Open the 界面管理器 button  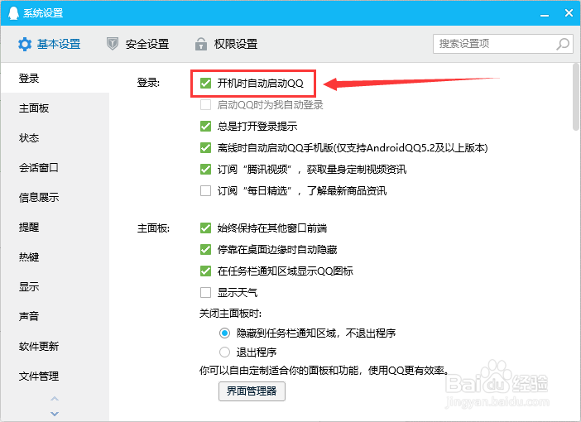(252, 391)
